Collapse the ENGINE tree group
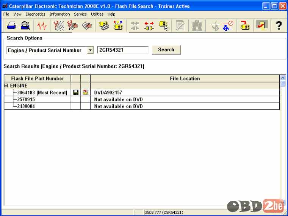The height and width of the screenshot is (216, 288). [x=6, y=85]
